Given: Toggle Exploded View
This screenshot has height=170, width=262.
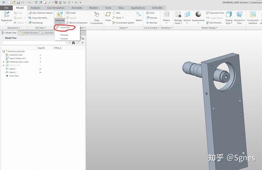Looking at the screenshot, I should tap(215, 13).
